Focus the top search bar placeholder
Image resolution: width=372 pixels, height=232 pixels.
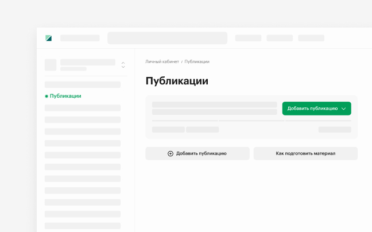(x=167, y=38)
